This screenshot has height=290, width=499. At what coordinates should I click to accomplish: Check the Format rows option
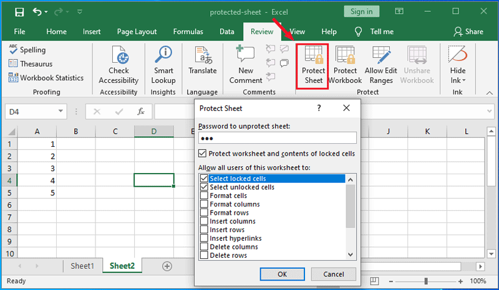point(204,212)
